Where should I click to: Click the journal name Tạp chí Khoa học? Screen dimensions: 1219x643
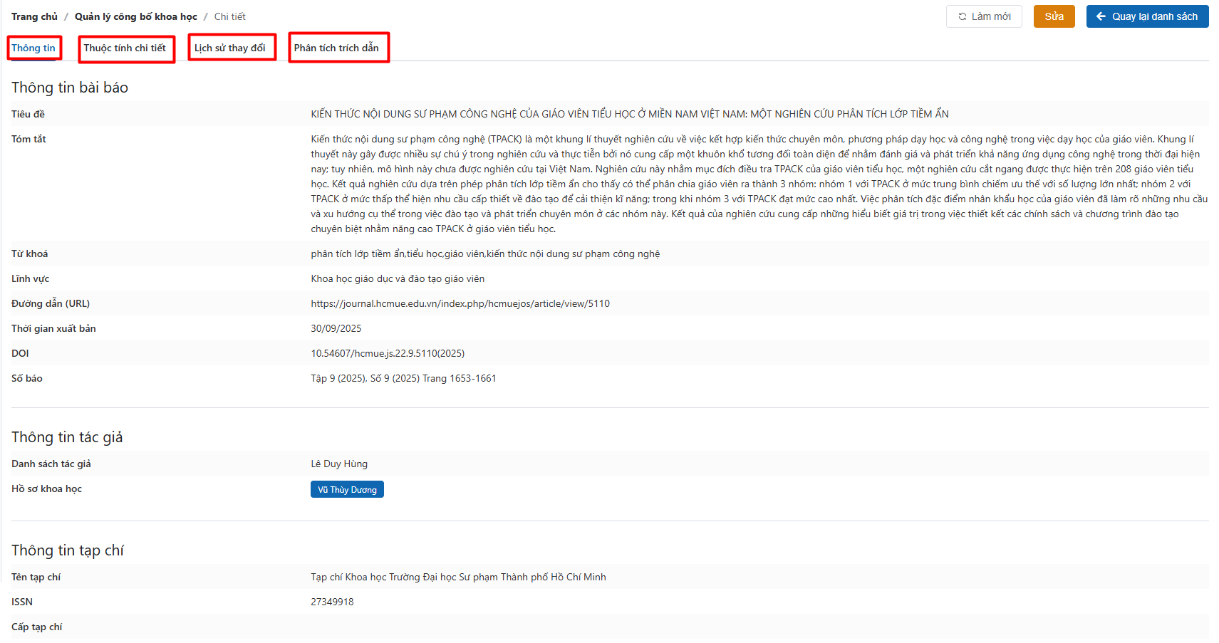(458, 577)
